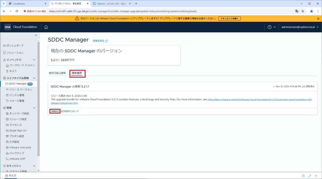
Task: Click the 詳細表示 link
Action: pyautogui.click(x=55, y=111)
